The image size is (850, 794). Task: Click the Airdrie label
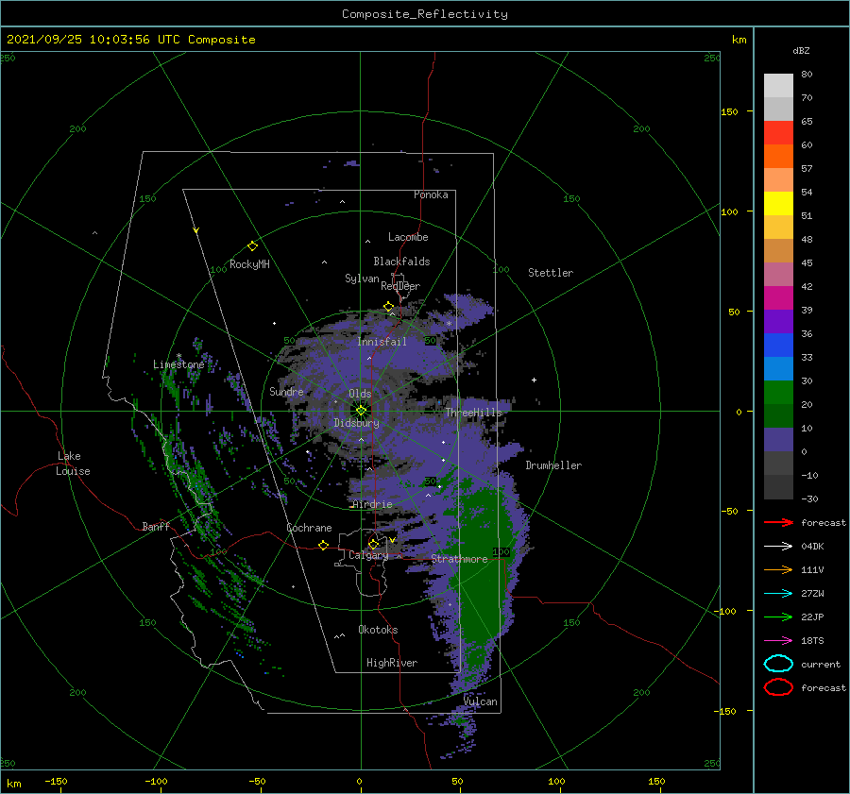372,504
